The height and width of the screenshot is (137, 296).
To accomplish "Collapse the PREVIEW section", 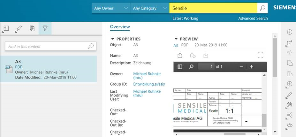I will [x=176, y=39].
